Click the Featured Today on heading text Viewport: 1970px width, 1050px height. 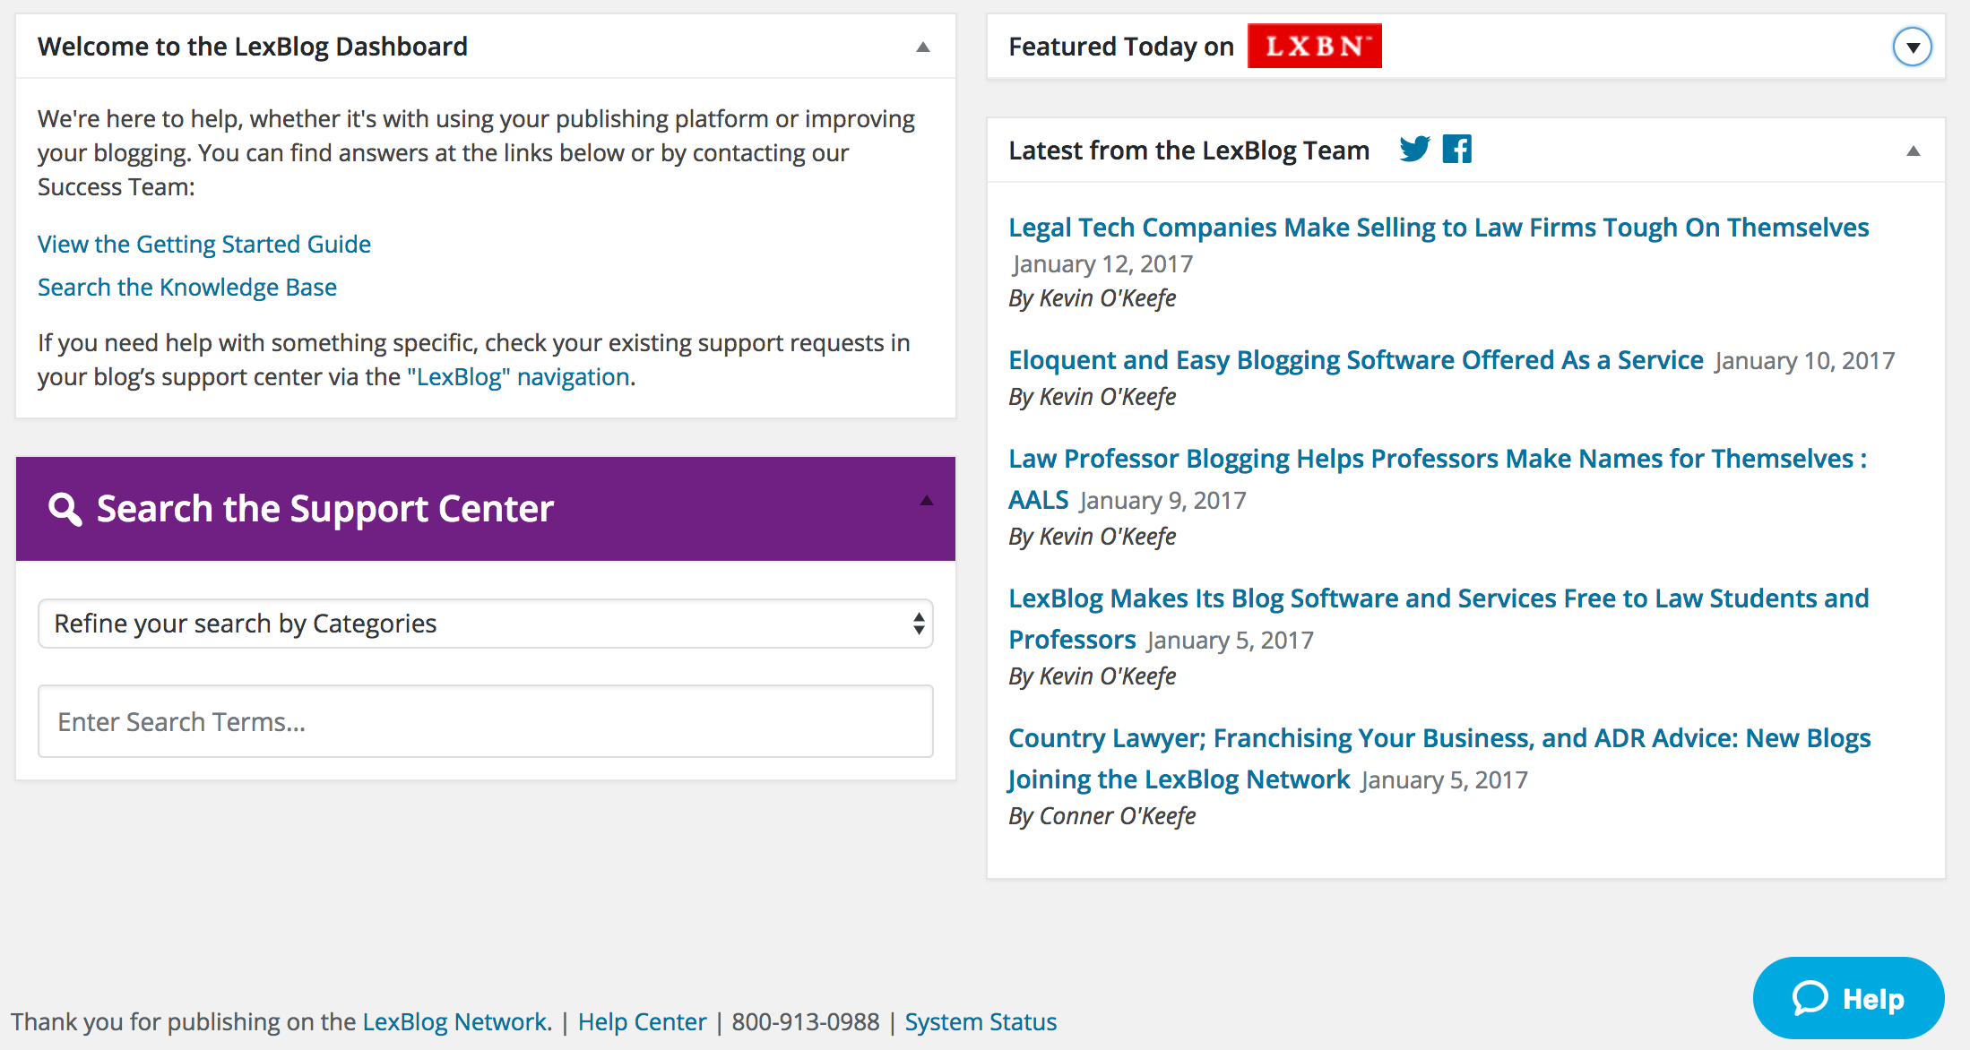[x=1121, y=47]
